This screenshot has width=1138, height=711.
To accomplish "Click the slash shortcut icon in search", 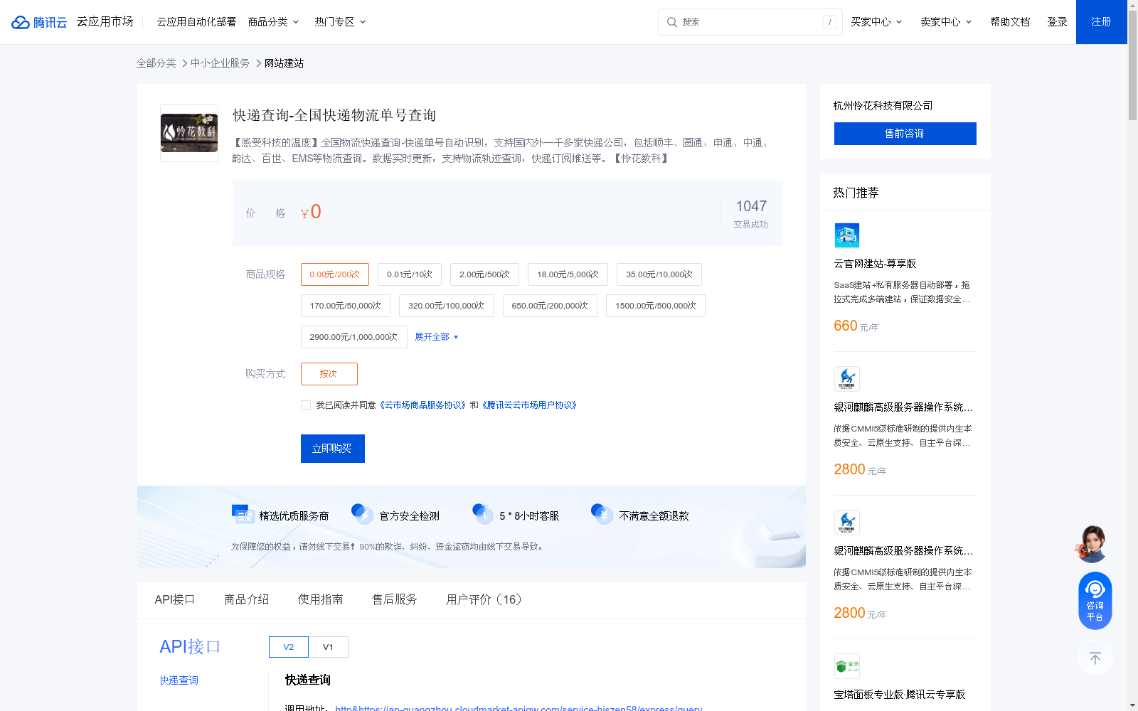I will point(829,22).
